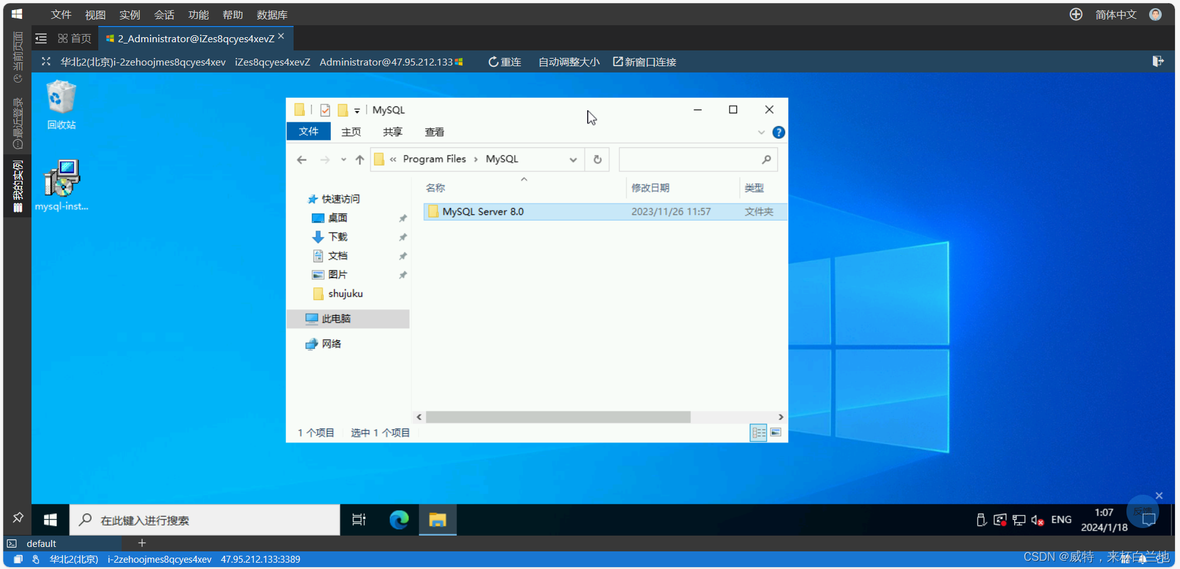Open the 实例 menu

[x=130, y=14]
